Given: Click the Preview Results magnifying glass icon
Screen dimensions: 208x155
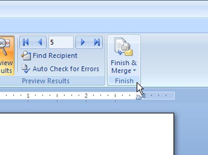Looking at the screenshot, I should click(x=4, y=46).
